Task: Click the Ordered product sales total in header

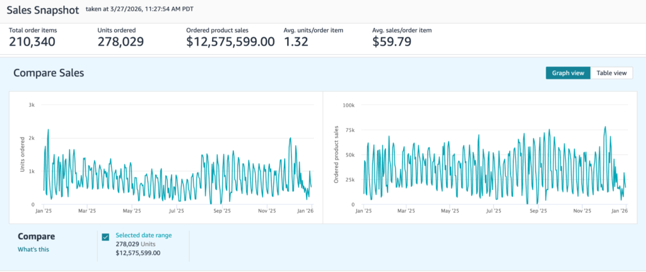Action: click(x=230, y=42)
